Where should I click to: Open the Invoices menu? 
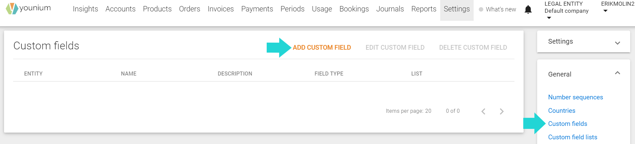pos(220,9)
